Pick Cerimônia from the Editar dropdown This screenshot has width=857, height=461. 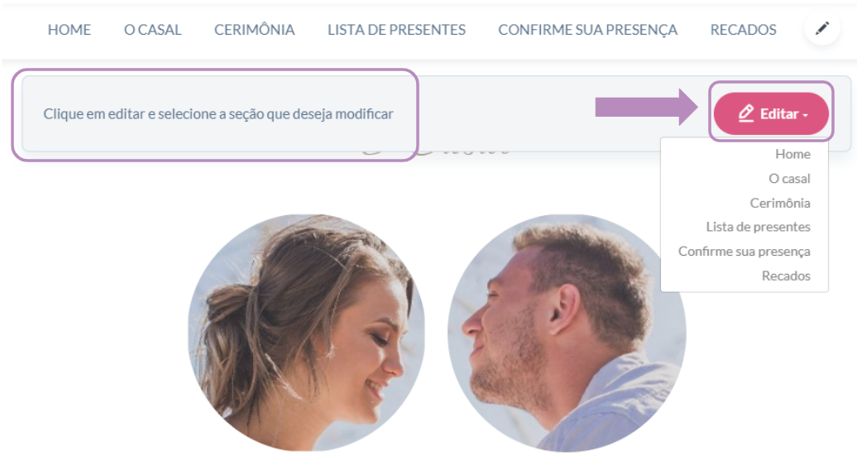(780, 203)
